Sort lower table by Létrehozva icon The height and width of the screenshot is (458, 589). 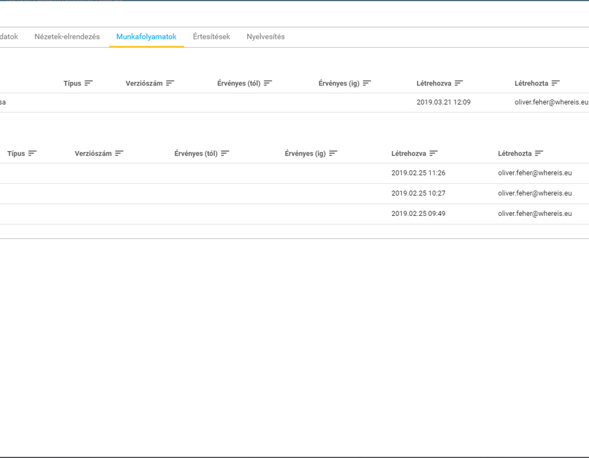coord(433,153)
